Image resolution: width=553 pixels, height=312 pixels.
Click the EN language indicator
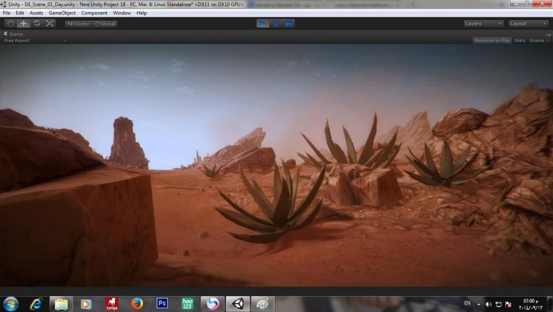467,303
